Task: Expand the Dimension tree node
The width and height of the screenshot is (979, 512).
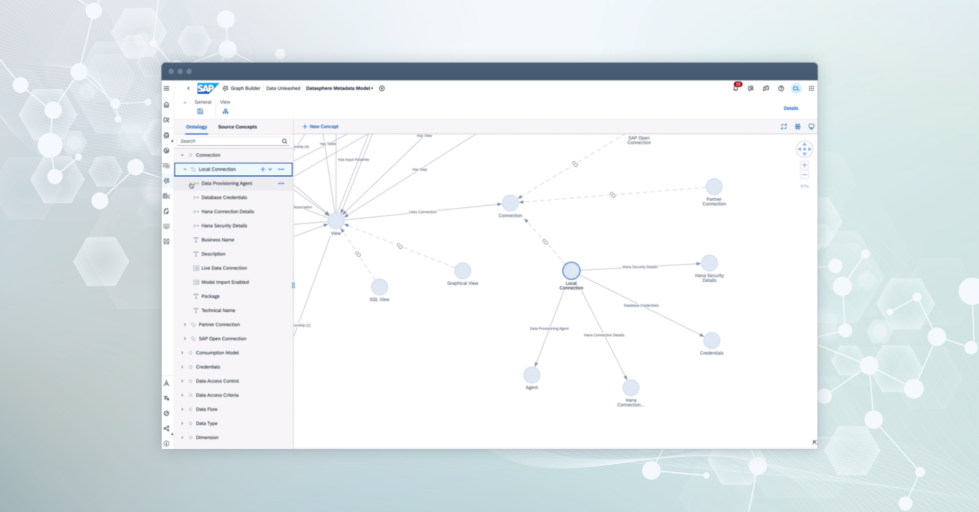Action: pyautogui.click(x=182, y=438)
